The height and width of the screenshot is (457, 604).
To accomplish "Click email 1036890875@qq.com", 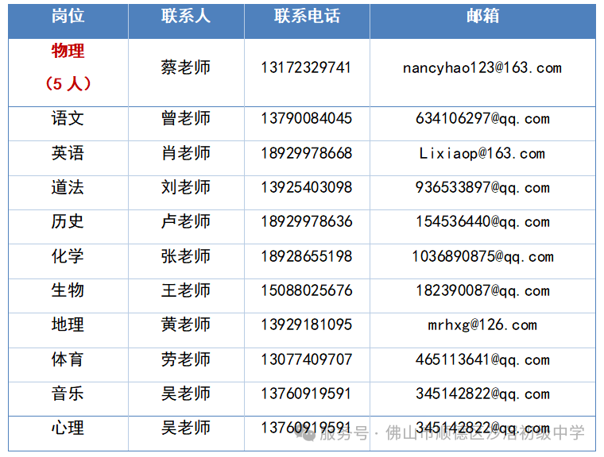I will coord(482,257).
